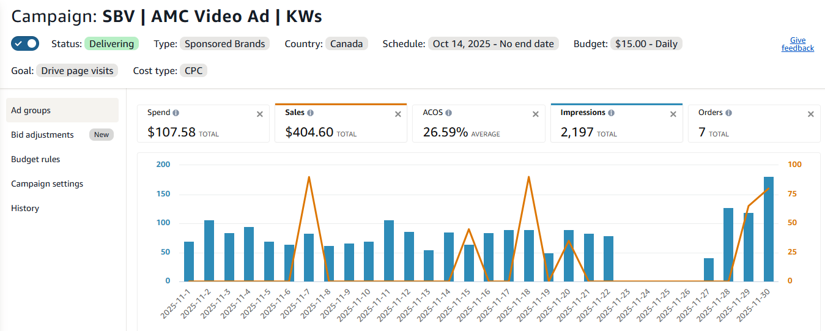Toggle the campaign active switch
Screen dimensions: 825x331
(x=25, y=43)
